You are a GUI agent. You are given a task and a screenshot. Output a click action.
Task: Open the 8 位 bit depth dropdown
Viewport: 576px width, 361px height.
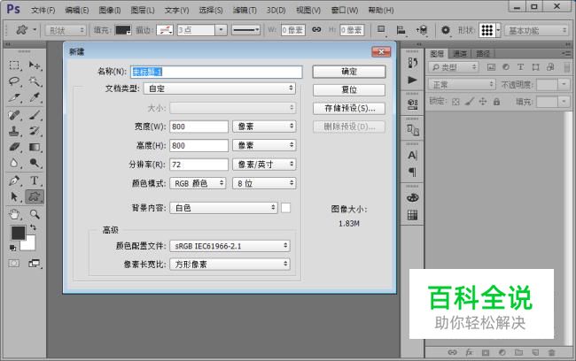(264, 183)
